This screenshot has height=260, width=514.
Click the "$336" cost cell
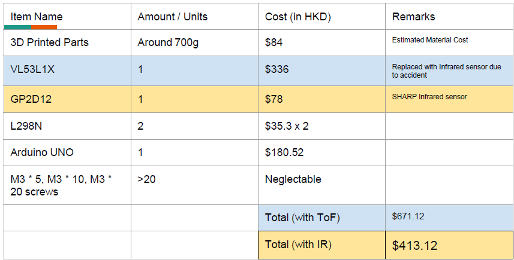[277, 69]
